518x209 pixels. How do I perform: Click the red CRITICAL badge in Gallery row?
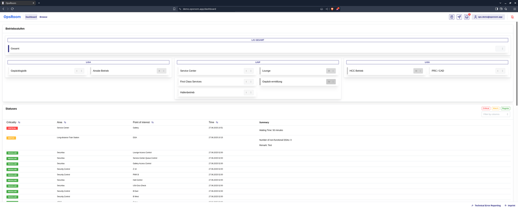click(x=12, y=128)
